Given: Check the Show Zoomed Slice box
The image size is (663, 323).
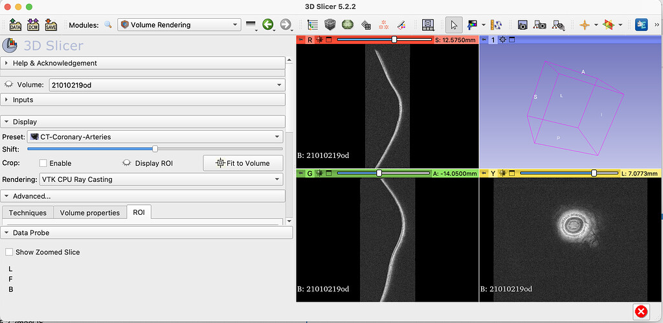Looking at the screenshot, I should 9,252.
